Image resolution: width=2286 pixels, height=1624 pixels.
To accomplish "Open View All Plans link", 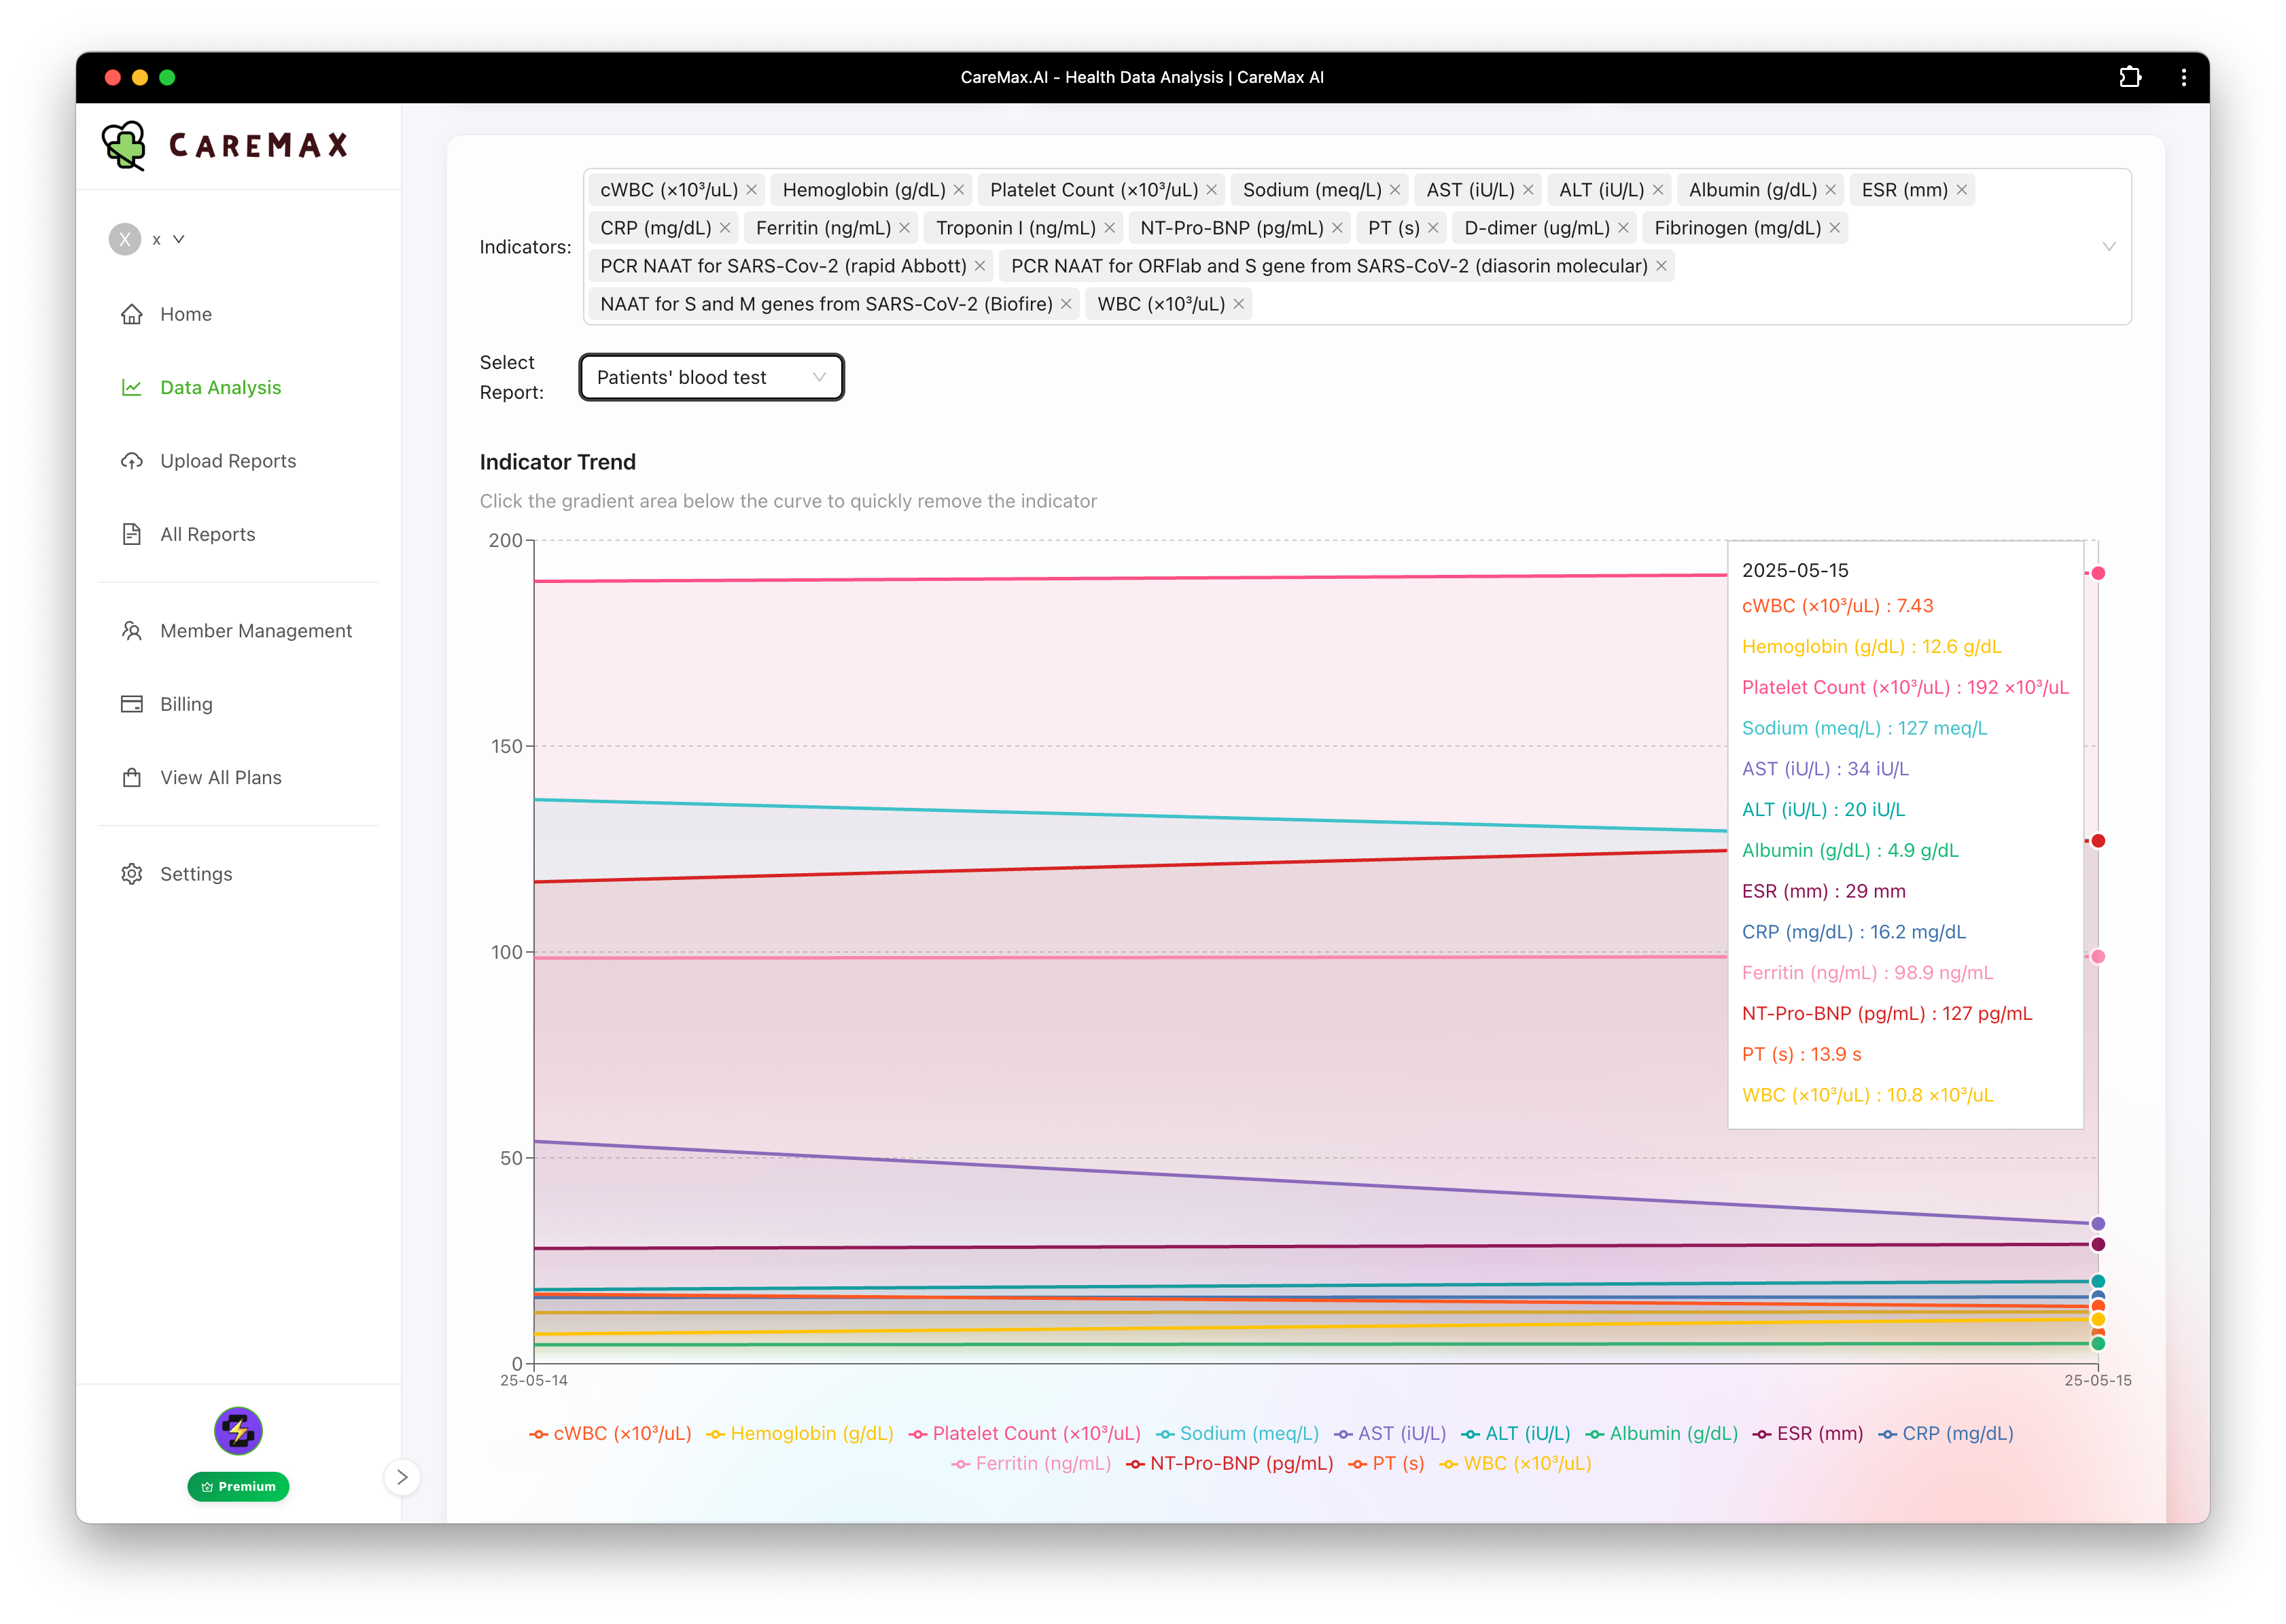I will click(x=221, y=778).
